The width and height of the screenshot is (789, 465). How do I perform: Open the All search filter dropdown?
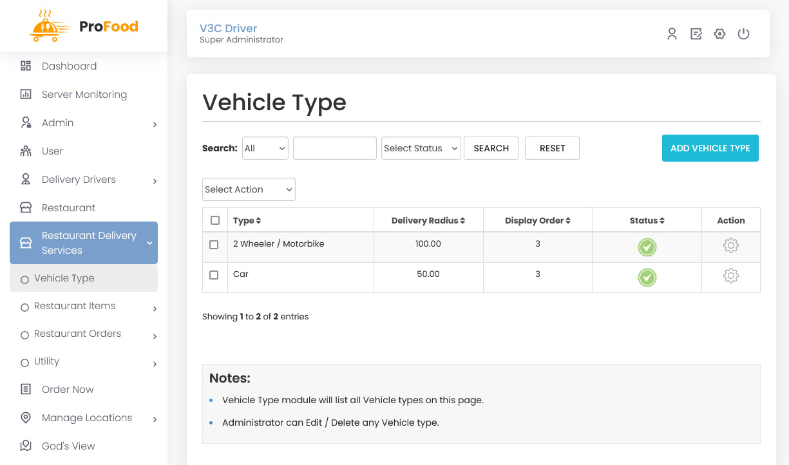[x=265, y=148]
